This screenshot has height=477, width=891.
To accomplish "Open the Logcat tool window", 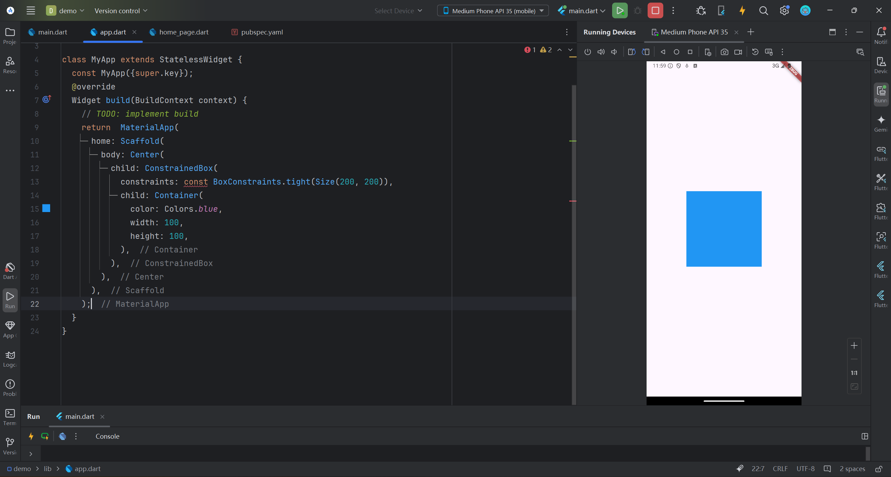I will pyautogui.click(x=10, y=358).
